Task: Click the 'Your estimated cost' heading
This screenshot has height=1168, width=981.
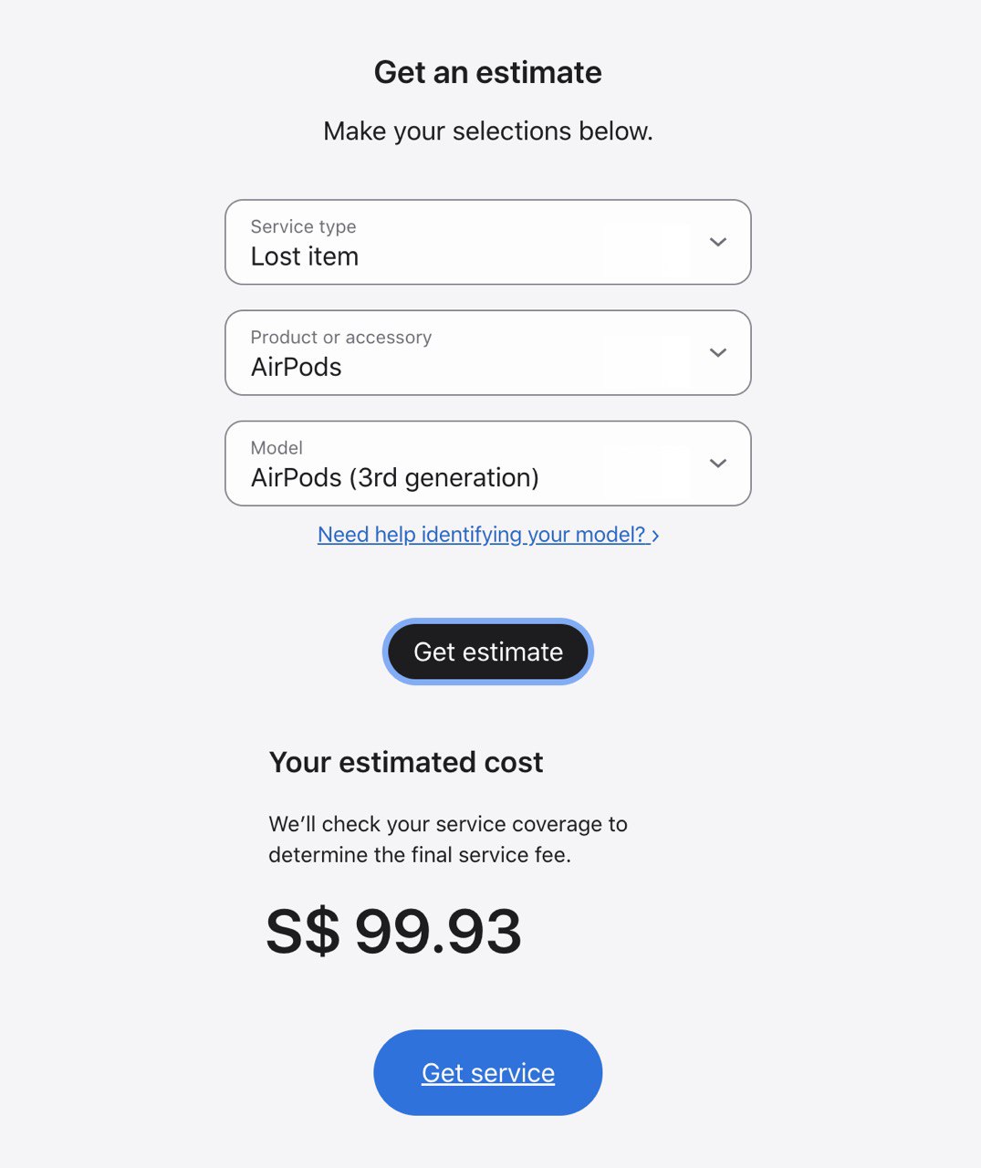Action: (x=405, y=762)
